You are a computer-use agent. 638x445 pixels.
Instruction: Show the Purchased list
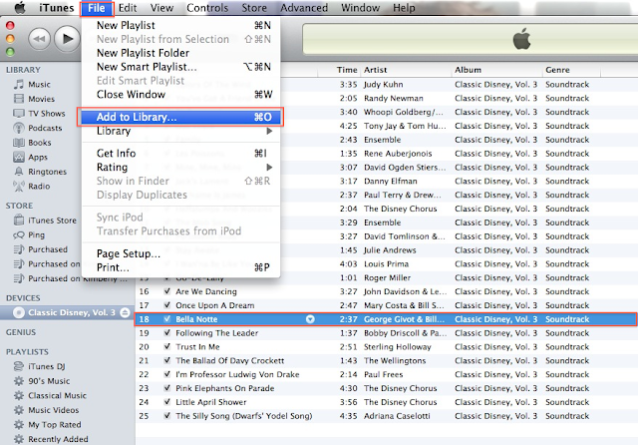(48, 249)
